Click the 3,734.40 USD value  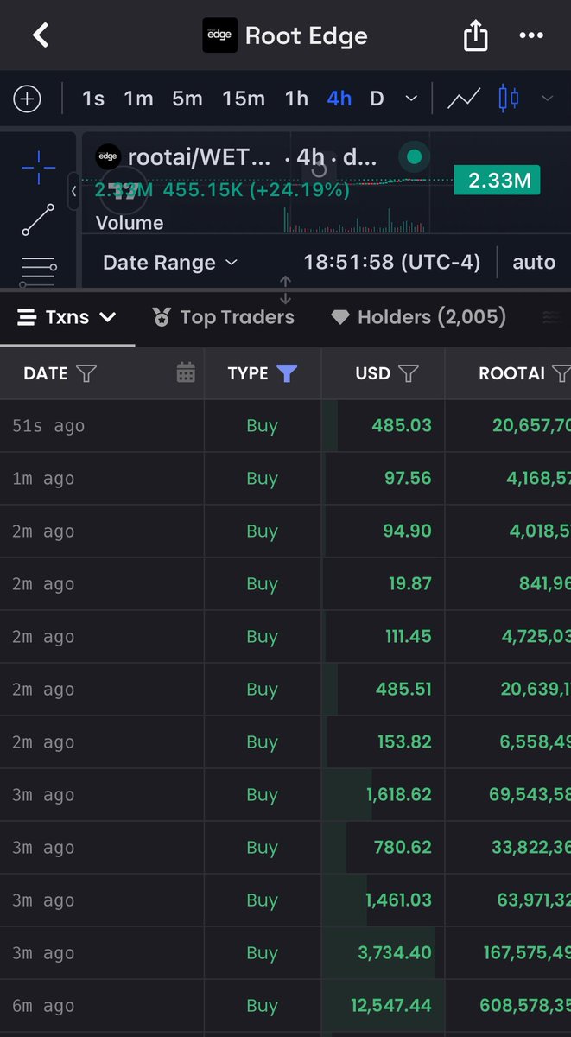[x=395, y=952]
